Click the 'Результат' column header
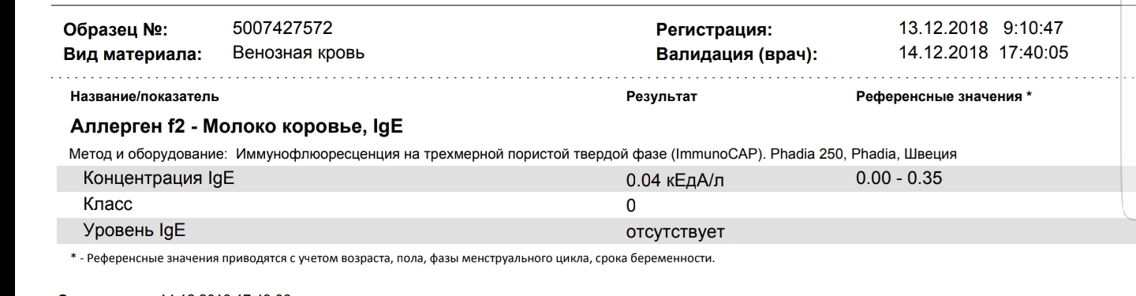Image resolution: width=1136 pixels, height=296 pixels. coord(662,97)
